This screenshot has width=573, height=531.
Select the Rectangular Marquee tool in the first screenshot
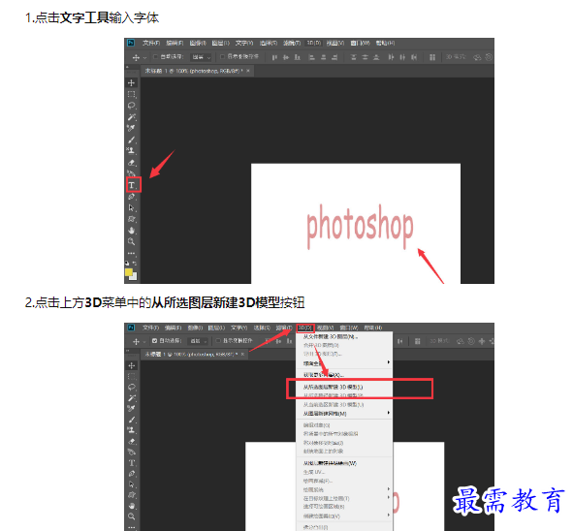[132, 94]
